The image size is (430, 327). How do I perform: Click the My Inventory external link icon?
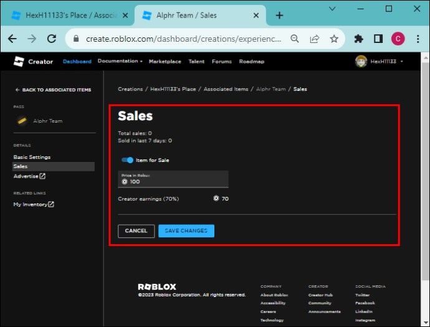[51, 204]
